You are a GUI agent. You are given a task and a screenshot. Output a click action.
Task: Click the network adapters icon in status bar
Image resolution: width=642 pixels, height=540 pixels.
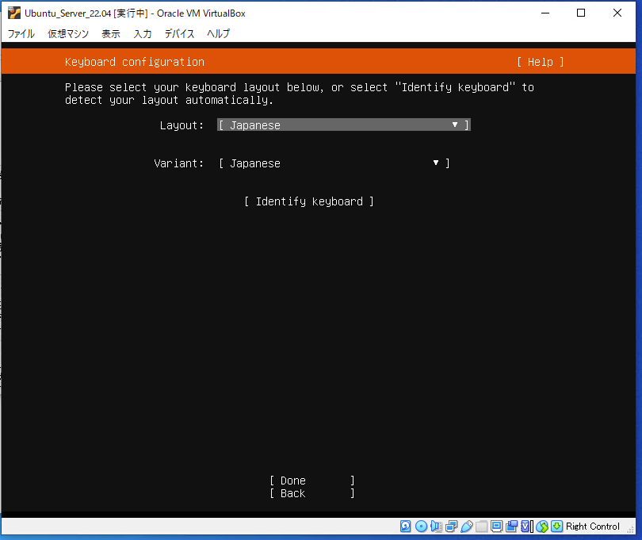click(x=451, y=526)
